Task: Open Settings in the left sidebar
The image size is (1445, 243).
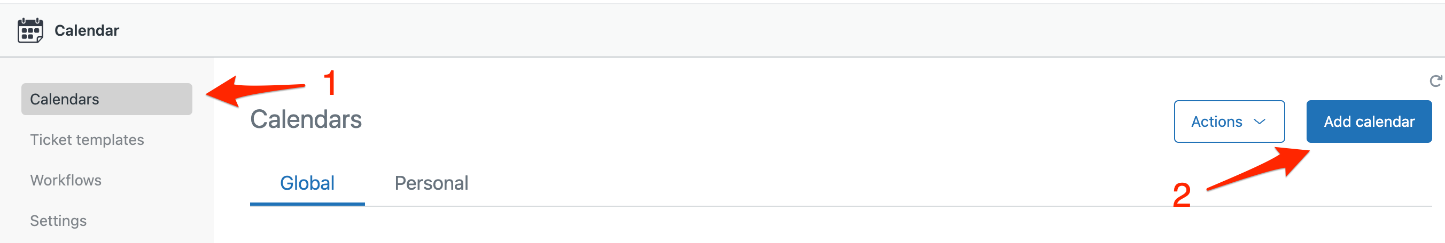Action: (x=58, y=221)
